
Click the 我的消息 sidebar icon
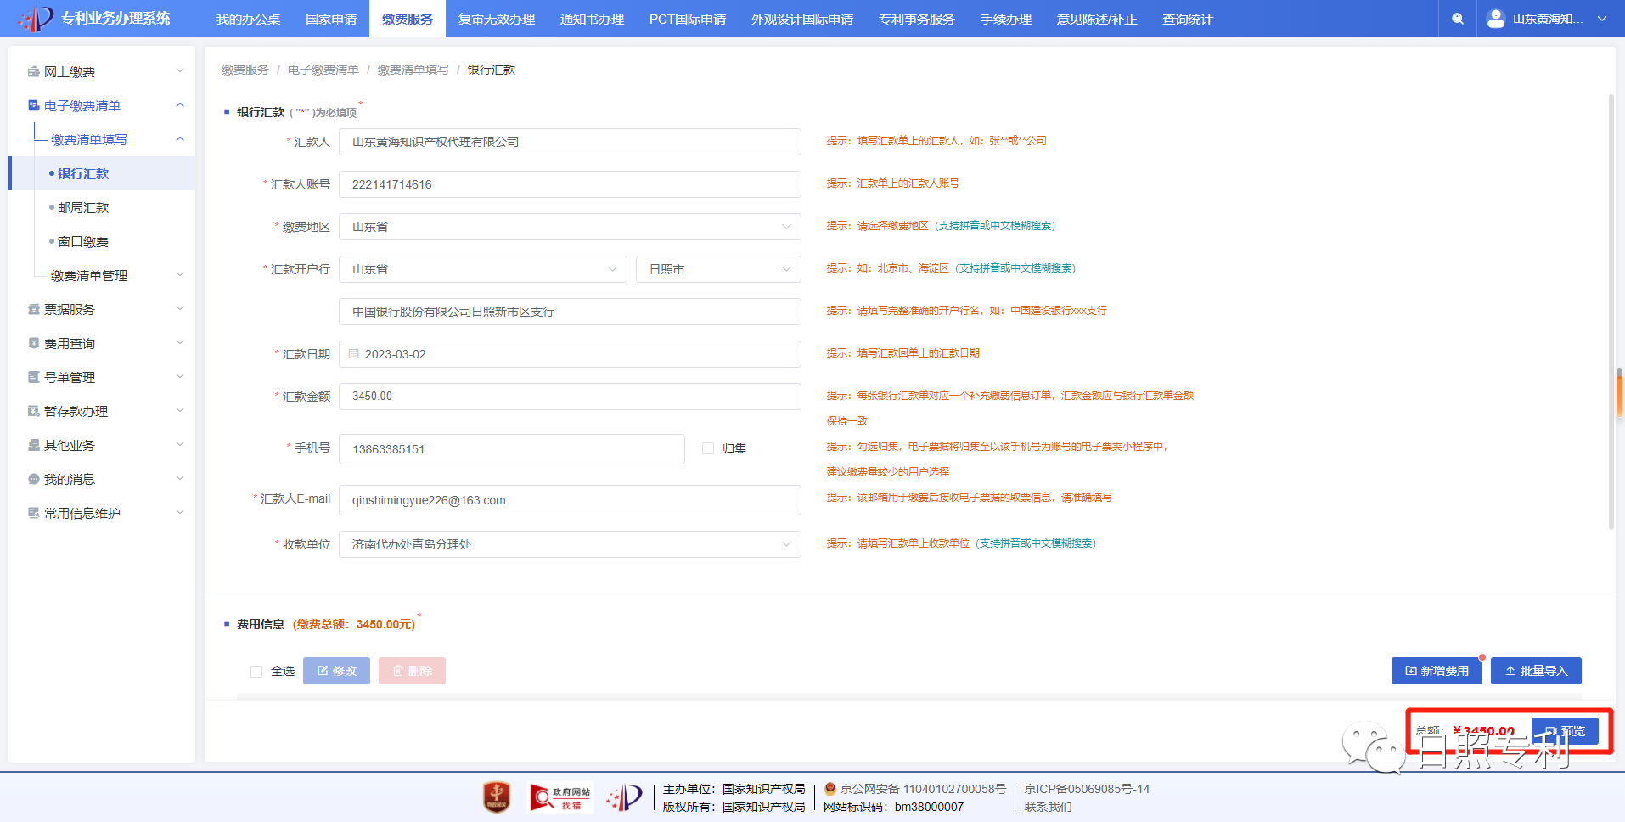pyautogui.click(x=33, y=480)
